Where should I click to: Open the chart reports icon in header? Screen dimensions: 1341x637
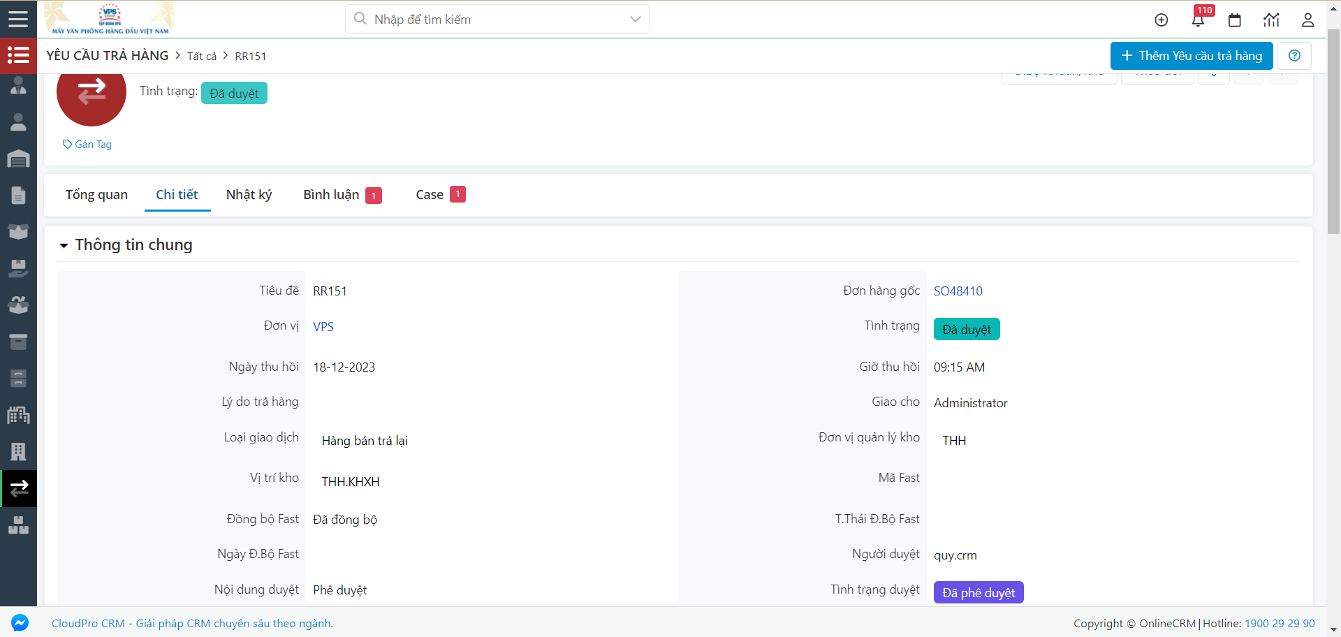1271,20
